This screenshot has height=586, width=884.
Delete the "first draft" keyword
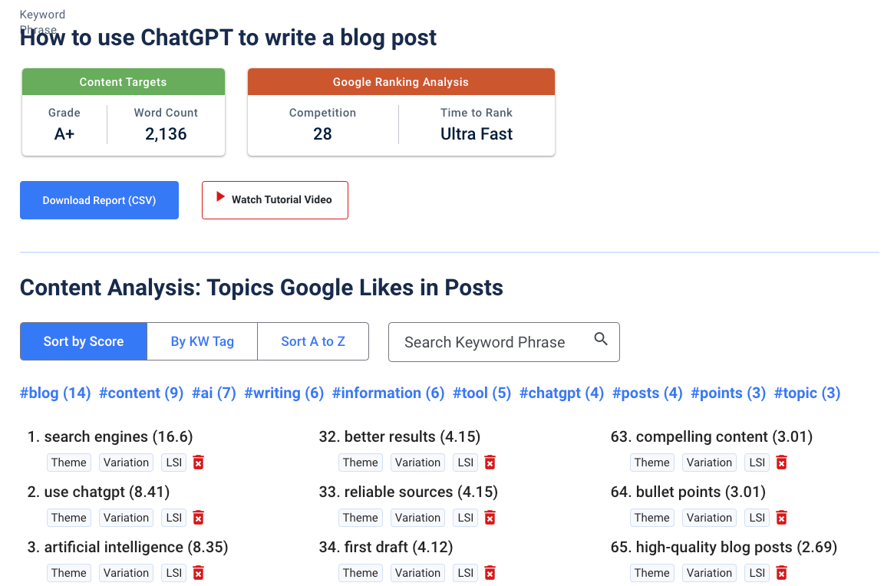click(490, 572)
